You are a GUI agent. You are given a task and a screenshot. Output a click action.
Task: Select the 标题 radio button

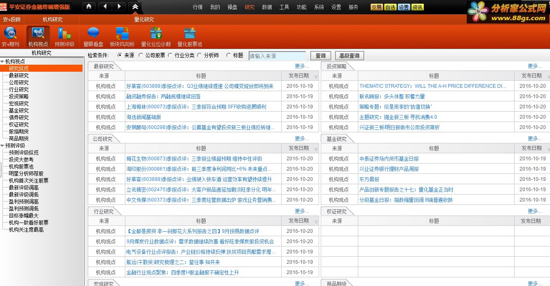coord(229,55)
